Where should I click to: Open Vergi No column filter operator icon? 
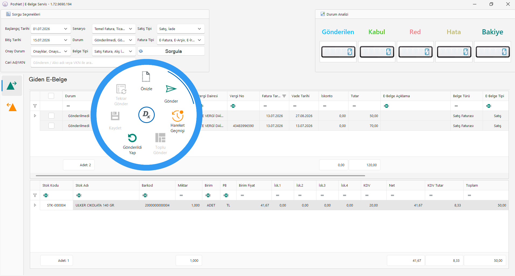point(233,106)
